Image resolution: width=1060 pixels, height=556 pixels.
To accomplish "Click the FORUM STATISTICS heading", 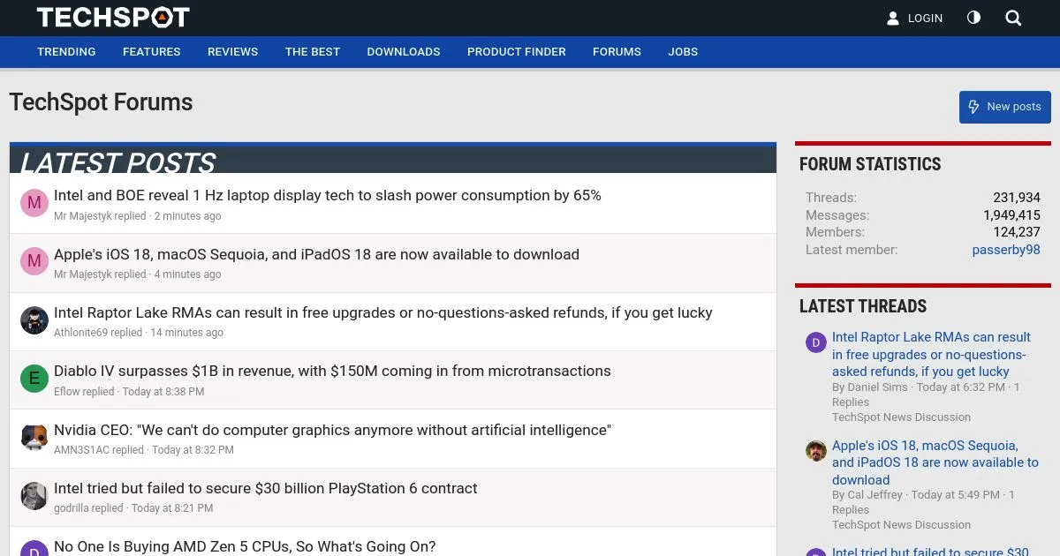I will pos(870,164).
